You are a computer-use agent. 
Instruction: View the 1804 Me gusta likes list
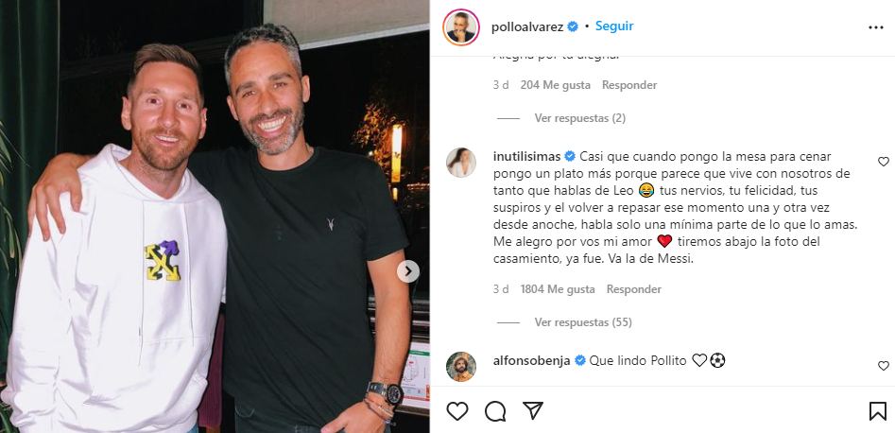point(557,289)
